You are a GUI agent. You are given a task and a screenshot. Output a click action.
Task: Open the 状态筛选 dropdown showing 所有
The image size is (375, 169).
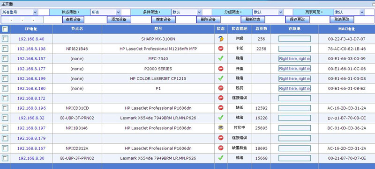pos(105,12)
